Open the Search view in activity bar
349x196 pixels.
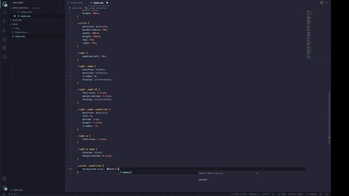(x=4, y=13)
